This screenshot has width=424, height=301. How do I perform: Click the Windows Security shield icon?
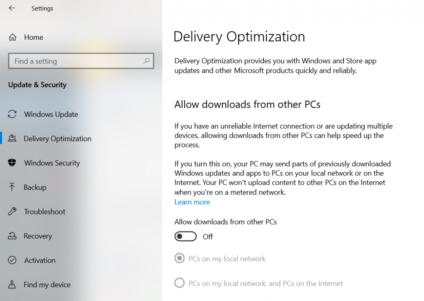click(x=12, y=163)
